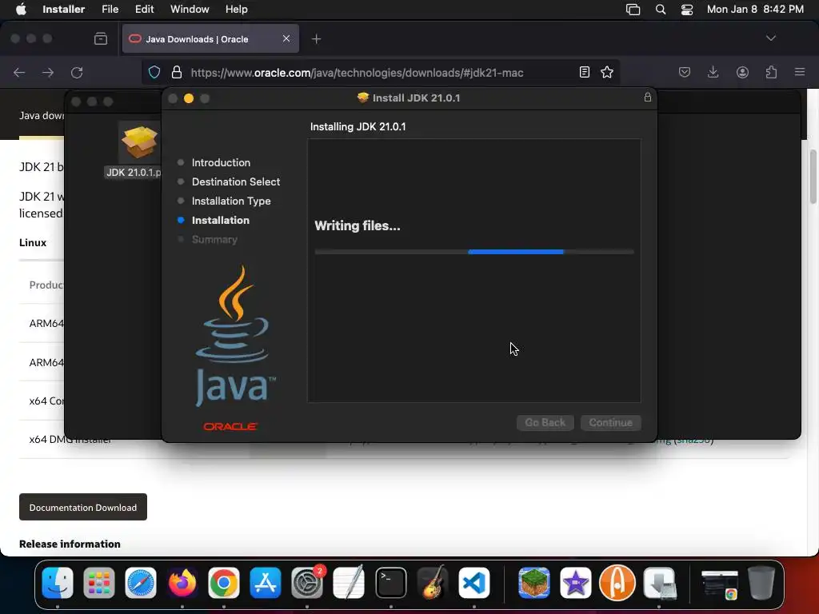Open Control Center in menu bar
The height and width of the screenshot is (614, 819).
687,10
